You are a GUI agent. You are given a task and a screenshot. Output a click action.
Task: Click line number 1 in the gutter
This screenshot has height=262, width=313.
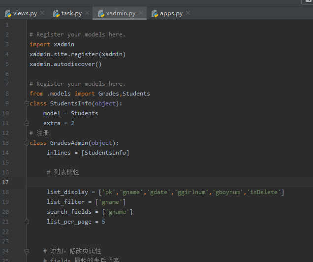point(7,25)
